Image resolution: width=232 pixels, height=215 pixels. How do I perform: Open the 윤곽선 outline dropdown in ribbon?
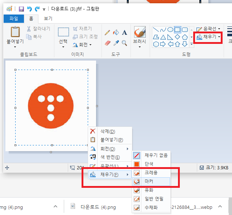click(x=208, y=29)
